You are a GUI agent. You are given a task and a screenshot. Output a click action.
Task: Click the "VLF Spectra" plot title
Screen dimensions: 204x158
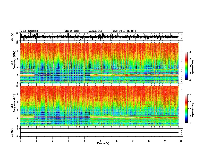pyautogui.click(x=29, y=31)
